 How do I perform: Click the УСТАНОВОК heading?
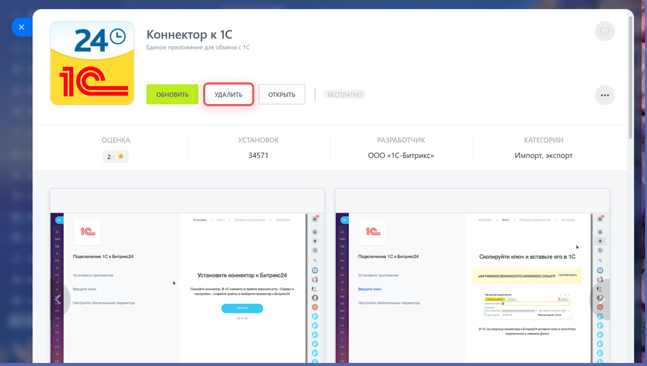258,140
